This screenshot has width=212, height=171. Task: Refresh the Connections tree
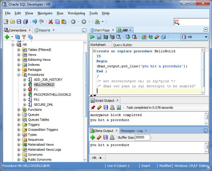tap(18, 37)
